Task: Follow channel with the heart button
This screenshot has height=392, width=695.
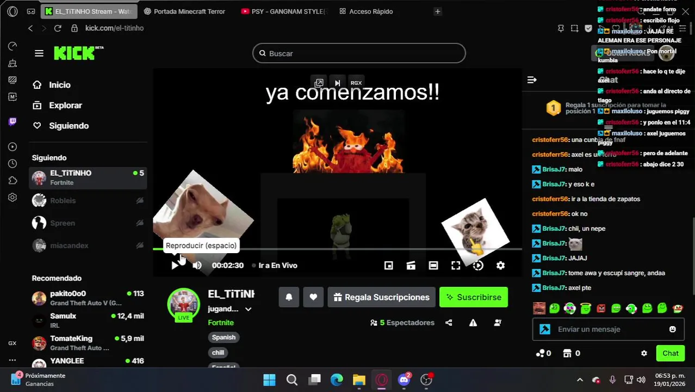Action: click(x=313, y=297)
